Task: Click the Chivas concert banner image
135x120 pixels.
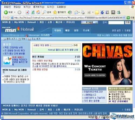Action: click(x=107, y=64)
